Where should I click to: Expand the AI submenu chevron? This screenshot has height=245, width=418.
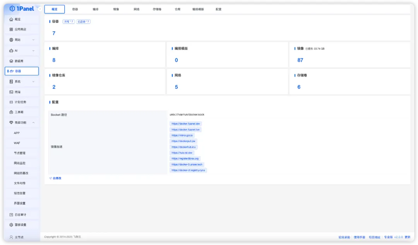pyautogui.click(x=33, y=51)
